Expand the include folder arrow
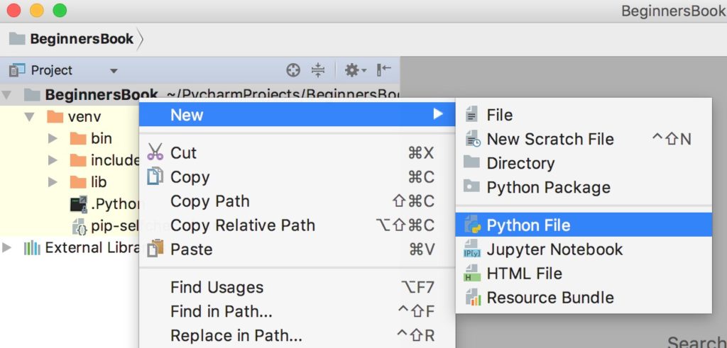 coord(53,160)
